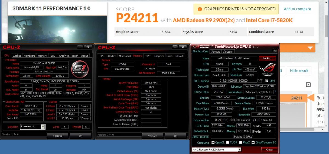Select CPU tab in right CPU-Z window
The height and width of the screenshot is (154, 329).
tap(102, 56)
